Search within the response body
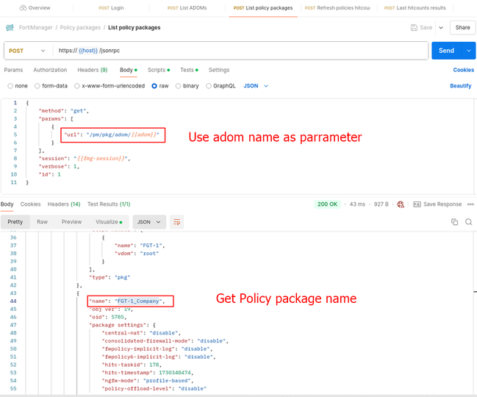477x397 pixels. [468, 221]
